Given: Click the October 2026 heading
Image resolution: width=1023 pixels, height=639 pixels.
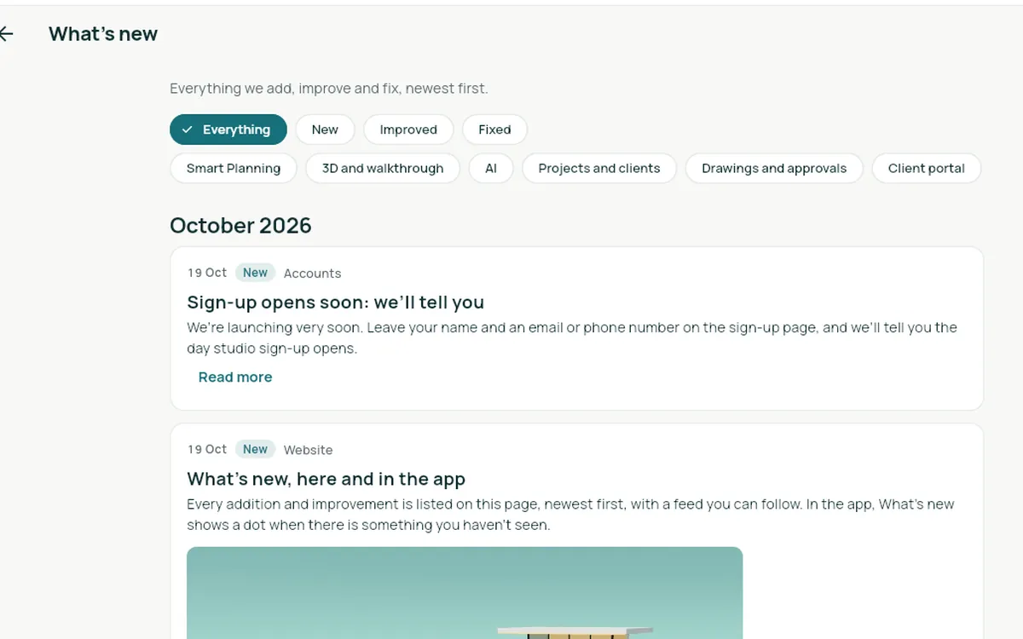Looking at the screenshot, I should tap(240, 225).
